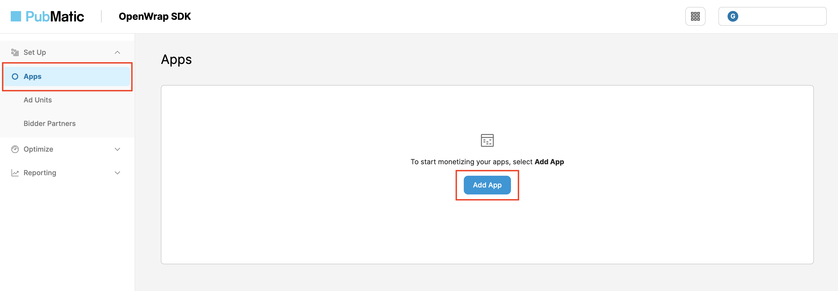Open the app-switcher grid icon
This screenshot has width=838, height=291.
click(x=695, y=16)
